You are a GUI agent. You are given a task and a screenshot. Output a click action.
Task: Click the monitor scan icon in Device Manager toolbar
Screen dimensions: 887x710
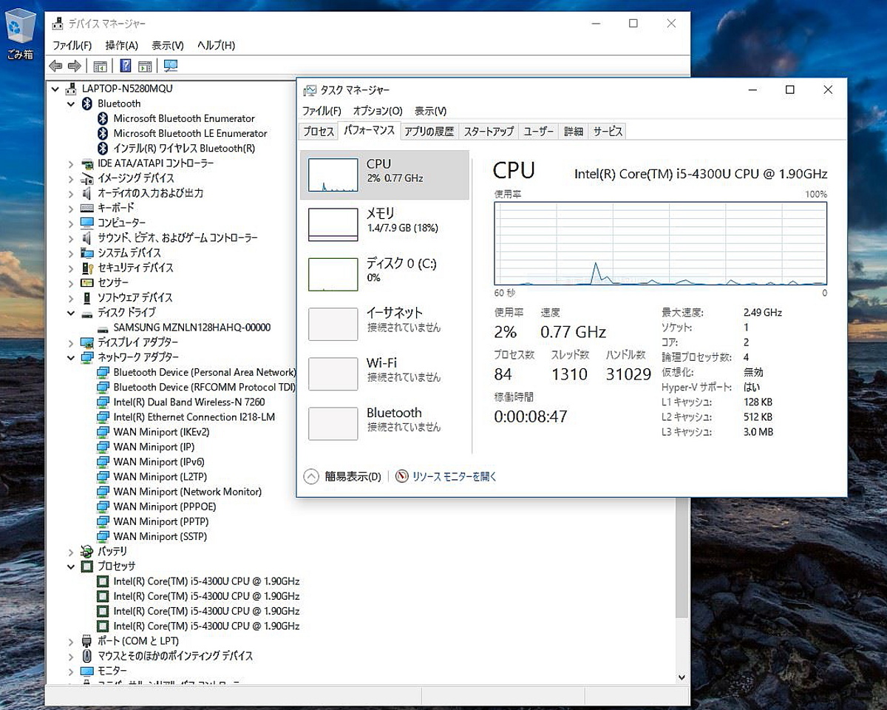(x=171, y=66)
